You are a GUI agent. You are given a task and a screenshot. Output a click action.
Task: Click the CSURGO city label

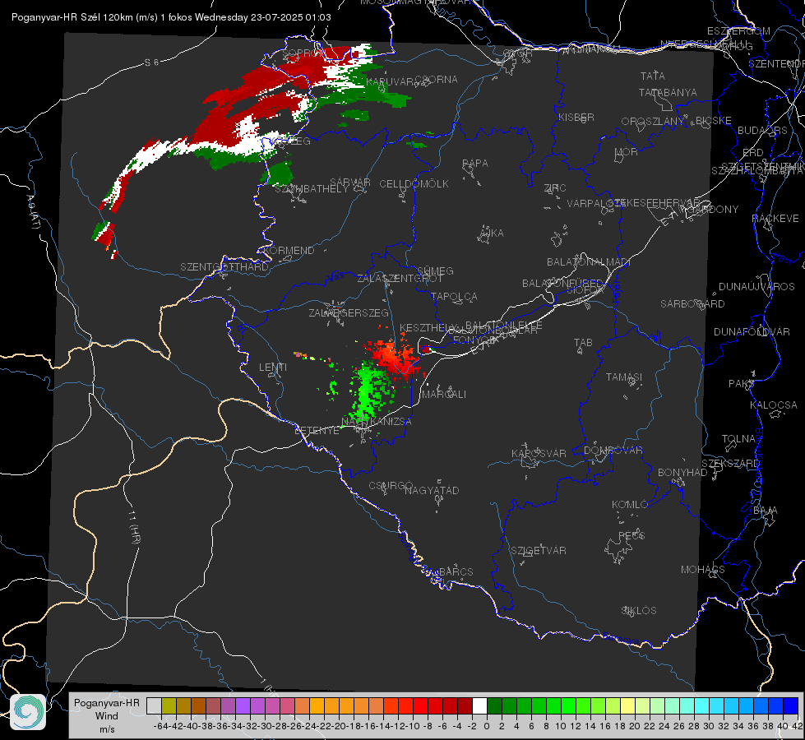point(391,486)
